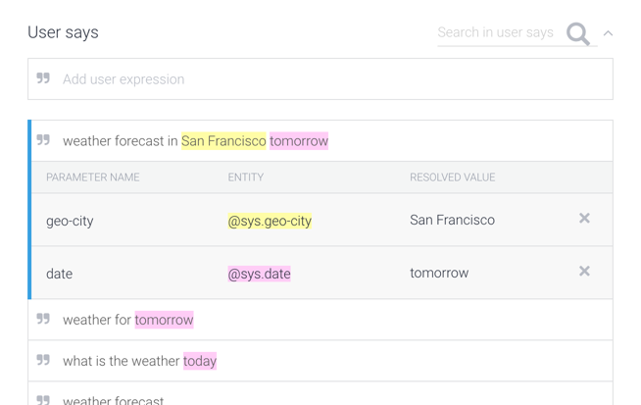Click quote icon beside 'what is the weather'
641x405 pixels.
(43, 360)
